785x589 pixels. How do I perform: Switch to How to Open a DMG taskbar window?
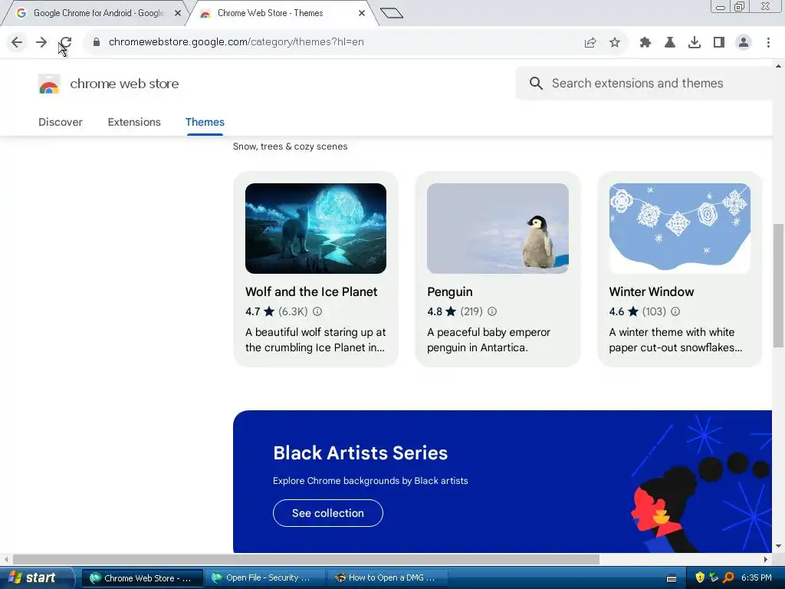pyautogui.click(x=387, y=578)
